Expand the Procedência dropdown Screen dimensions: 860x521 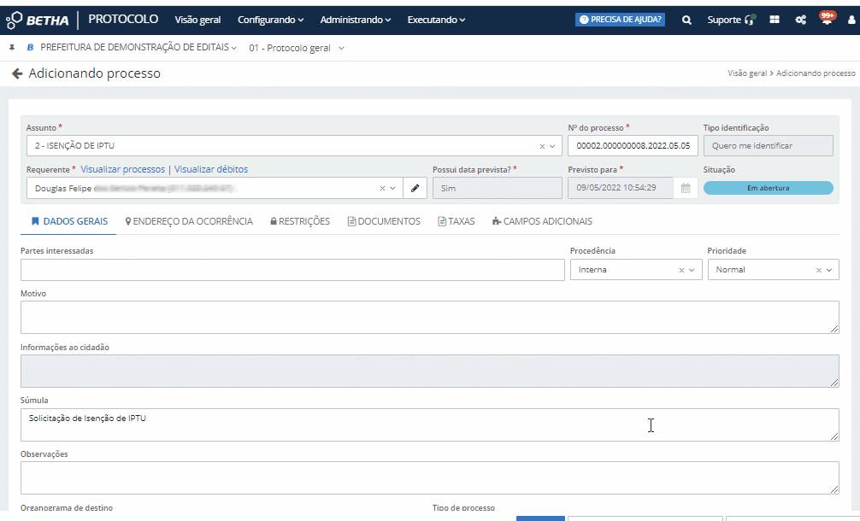click(692, 270)
